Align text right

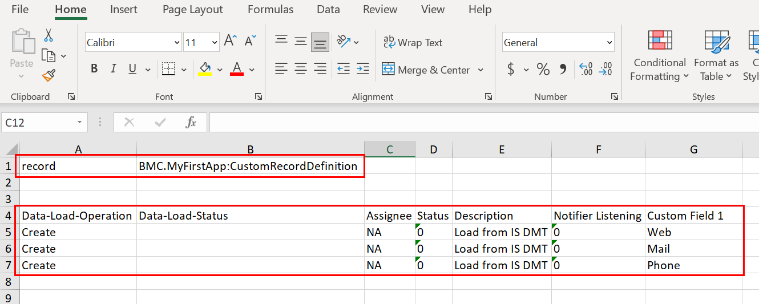coord(320,69)
